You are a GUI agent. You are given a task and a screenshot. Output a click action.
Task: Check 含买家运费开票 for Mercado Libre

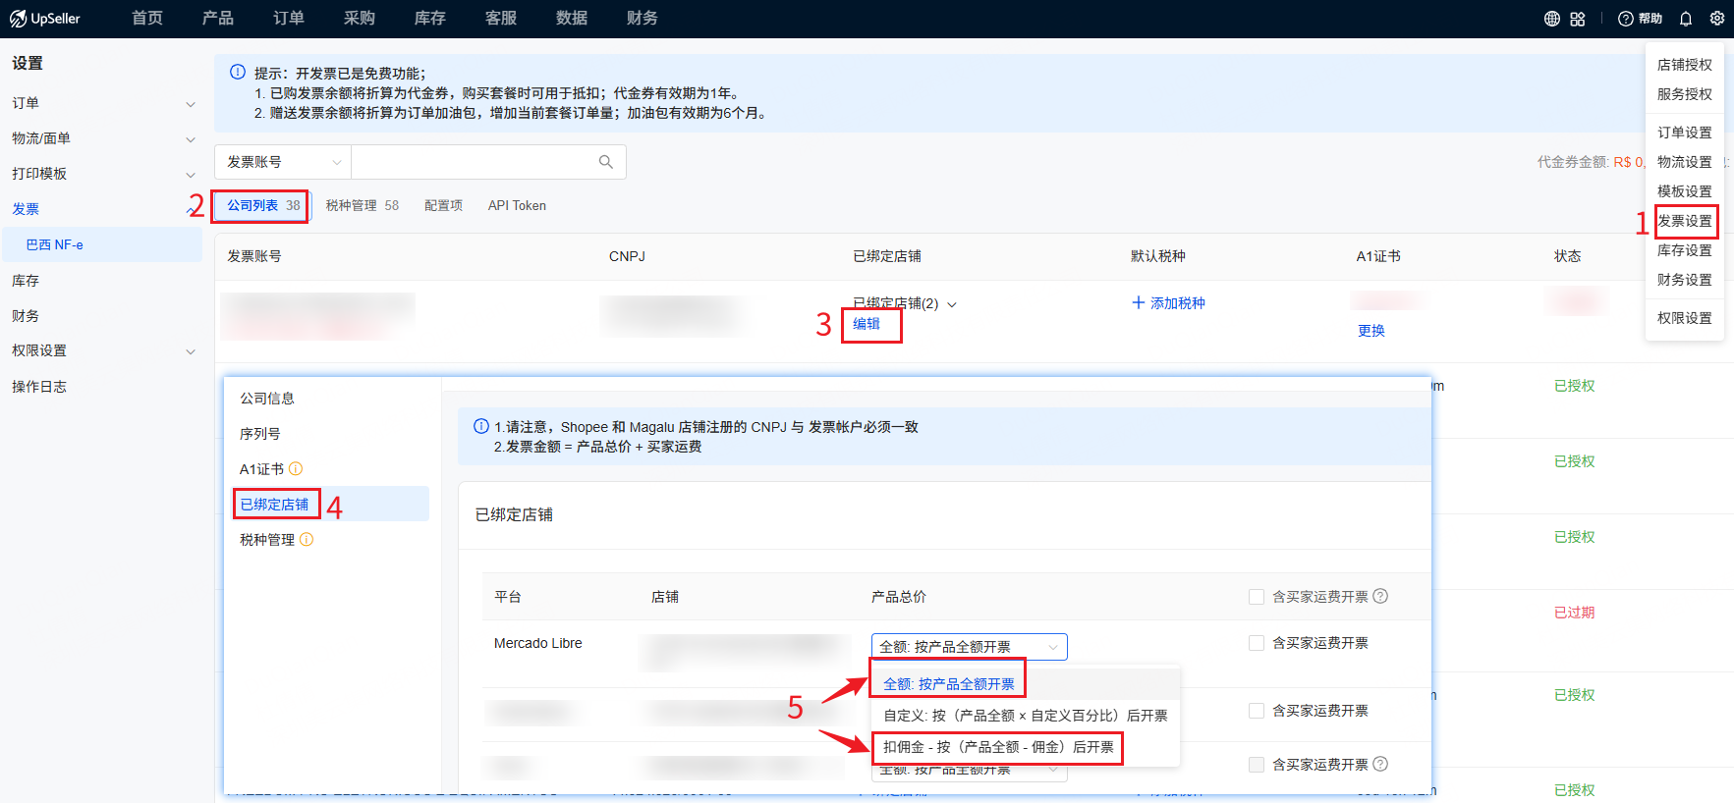click(x=1256, y=643)
